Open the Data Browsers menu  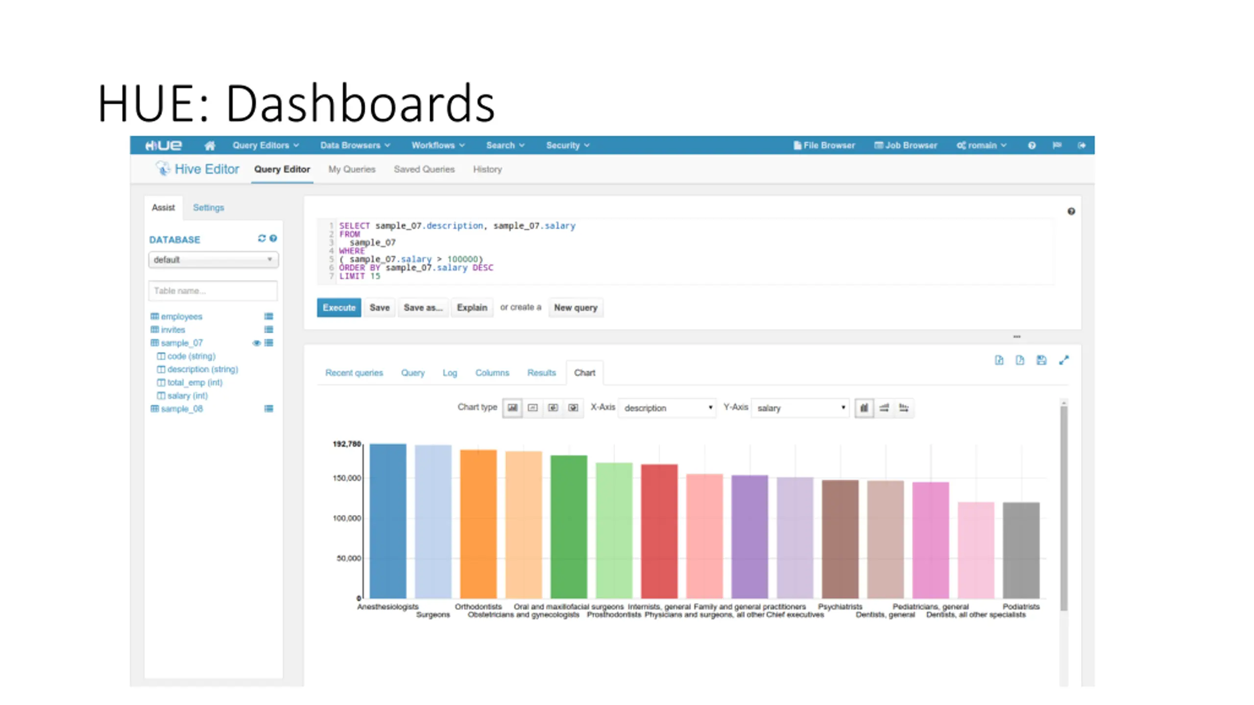[x=355, y=145]
